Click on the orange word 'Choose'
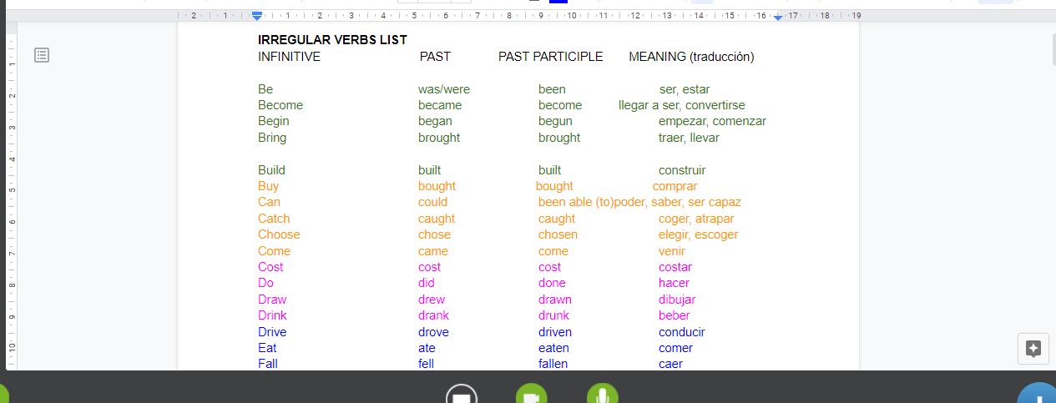The image size is (1056, 403). 279,234
